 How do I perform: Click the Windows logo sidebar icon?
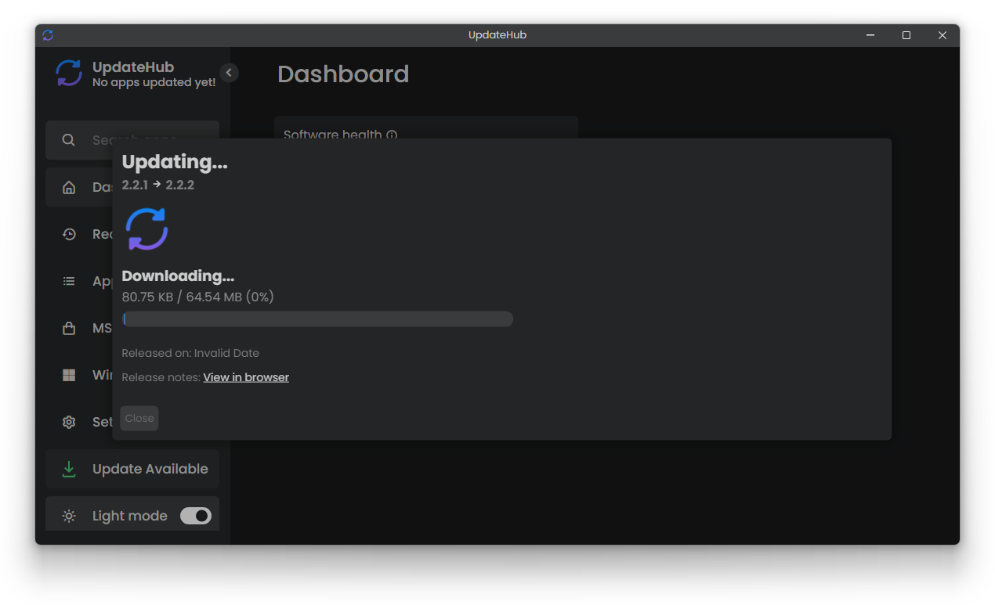[x=69, y=375]
